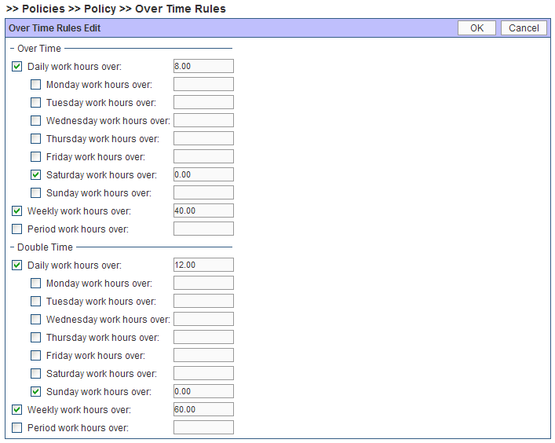Image resolution: width=555 pixels, height=443 pixels.
Task: Enable Over Time Tuesday work hours checkbox
Action: [x=36, y=103]
